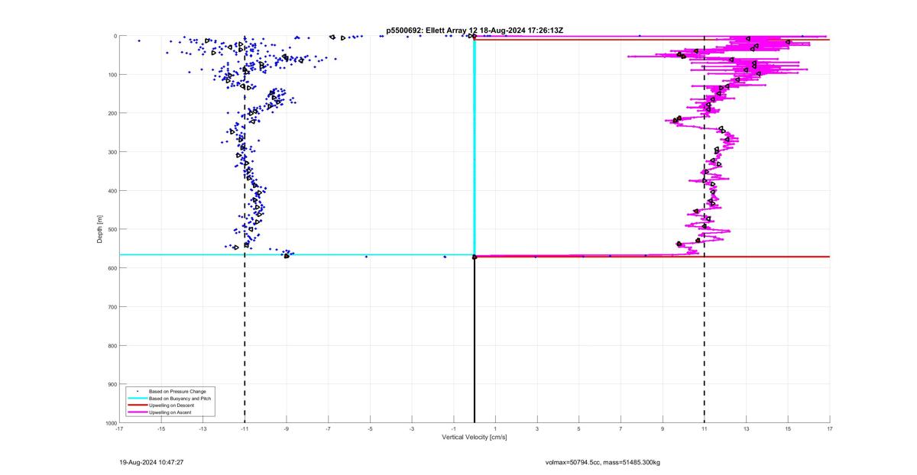The height and width of the screenshot is (475, 917).
Task: Click the timestamp '19-Aug-2024 10:47:27'
Action: 151,463
